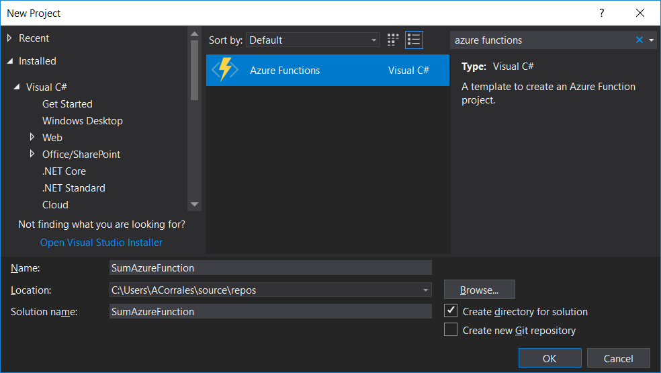Switch to small icons list view
The height and width of the screenshot is (373, 661).
point(414,40)
